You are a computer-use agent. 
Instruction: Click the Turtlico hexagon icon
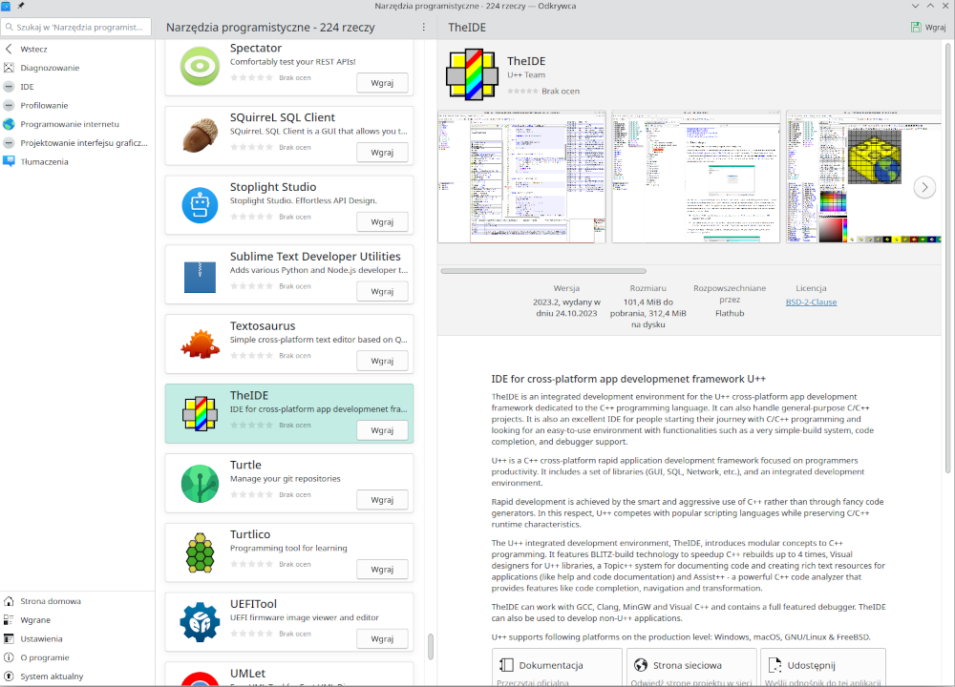pyautogui.click(x=200, y=553)
